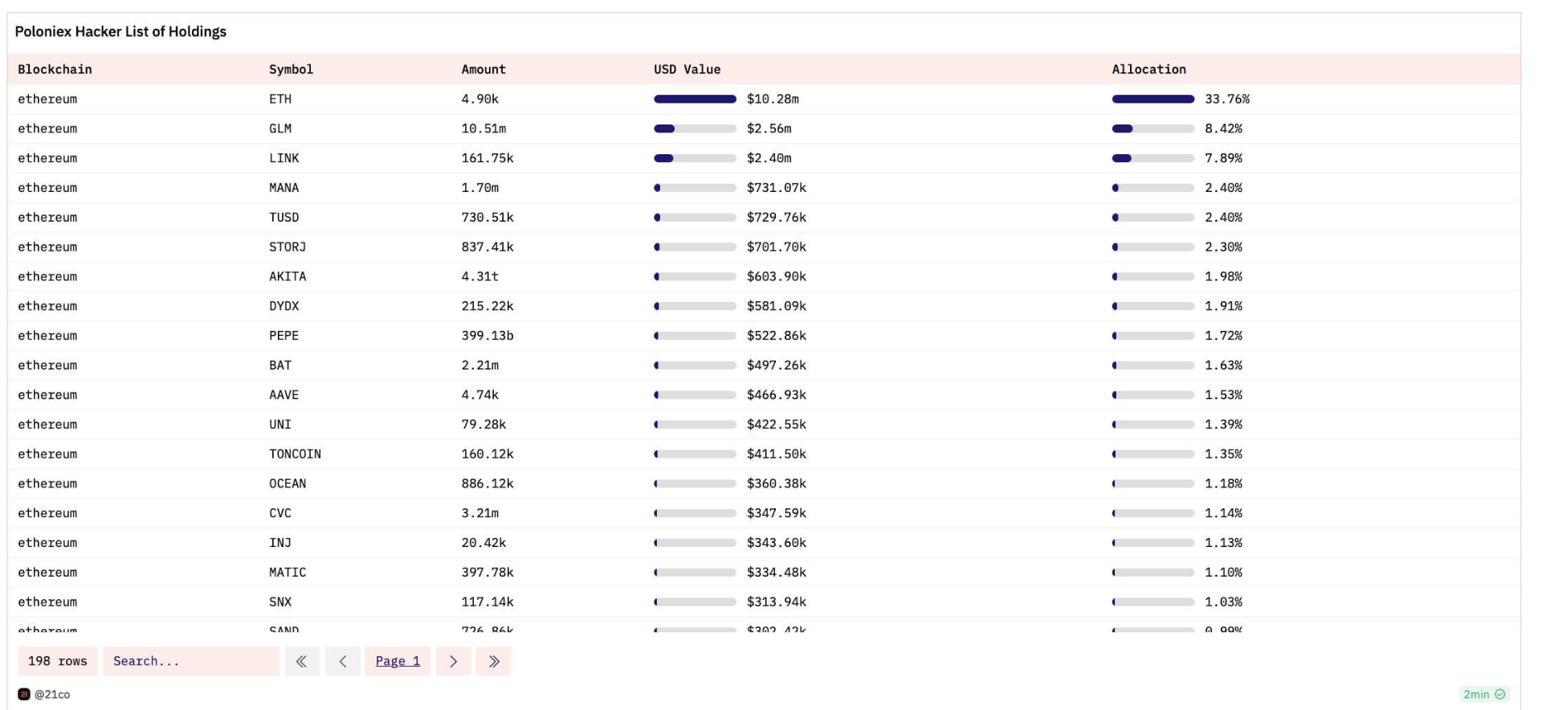Click the 2min refresh status badge
Image resolution: width=1542 pixels, height=710 pixels.
(1483, 694)
